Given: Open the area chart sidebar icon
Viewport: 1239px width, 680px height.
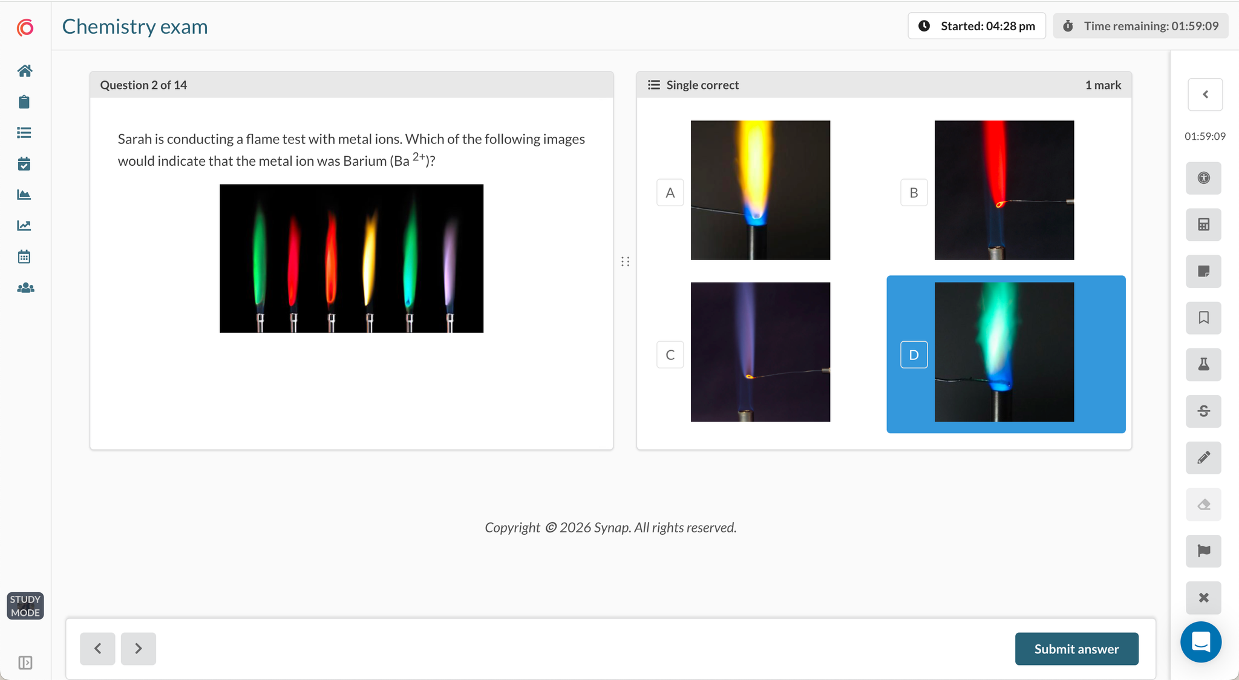Looking at the screenshot, I should 24,194.
